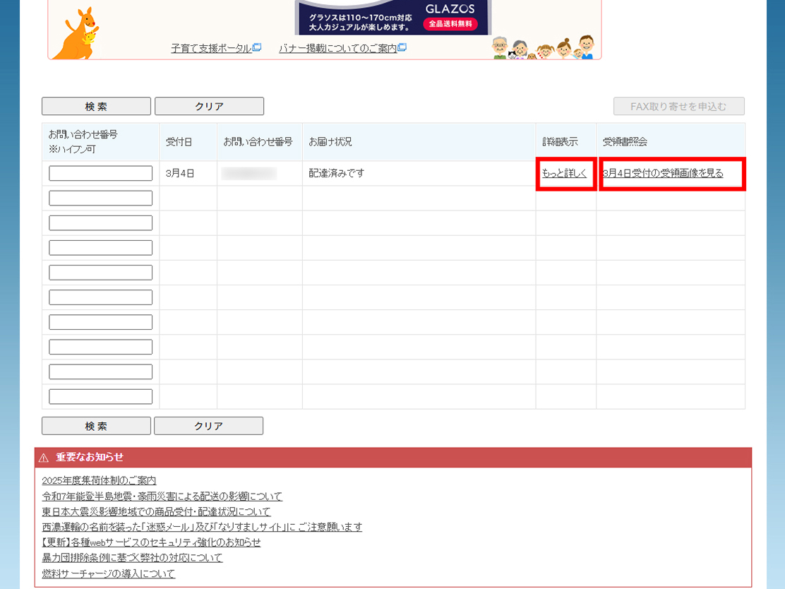Click the 3月4日 date cell
Image resolution: width=785 pixels, height=589 pixels.
[x=188, y=173]
